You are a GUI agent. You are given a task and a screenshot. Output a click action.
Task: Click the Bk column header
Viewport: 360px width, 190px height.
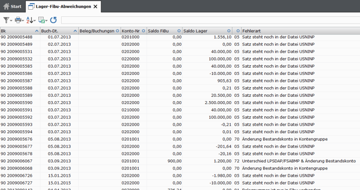[x=20, y=31]
